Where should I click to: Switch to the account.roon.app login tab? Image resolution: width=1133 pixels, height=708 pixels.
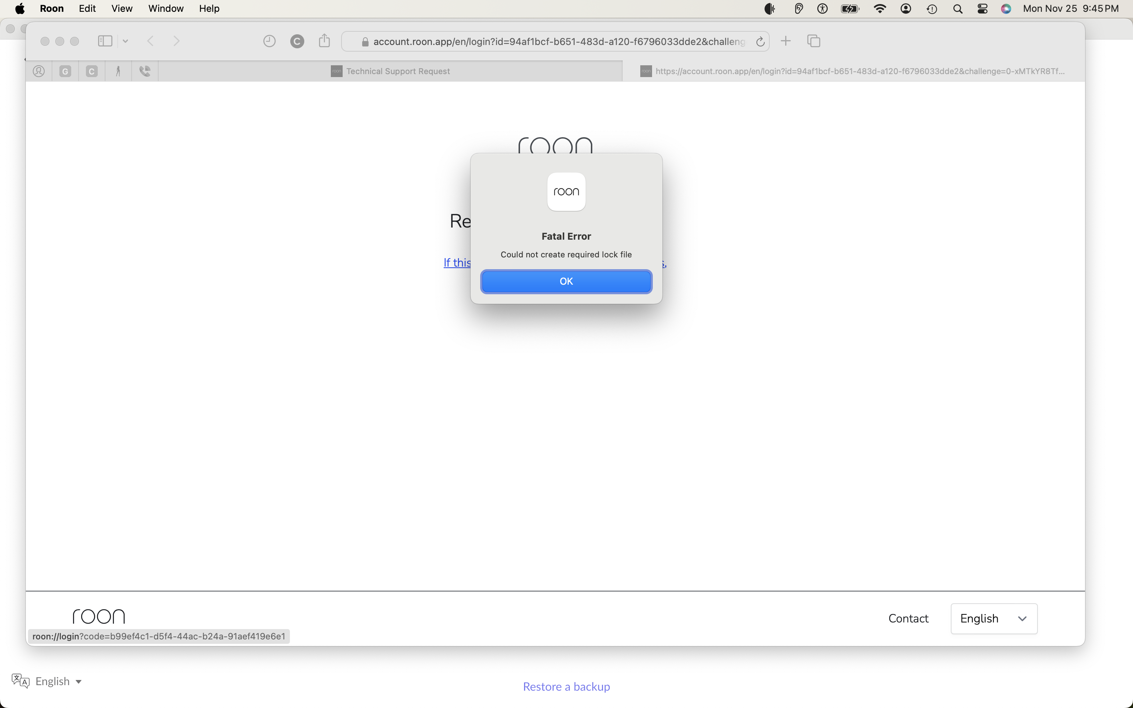[x=853, y=71]
